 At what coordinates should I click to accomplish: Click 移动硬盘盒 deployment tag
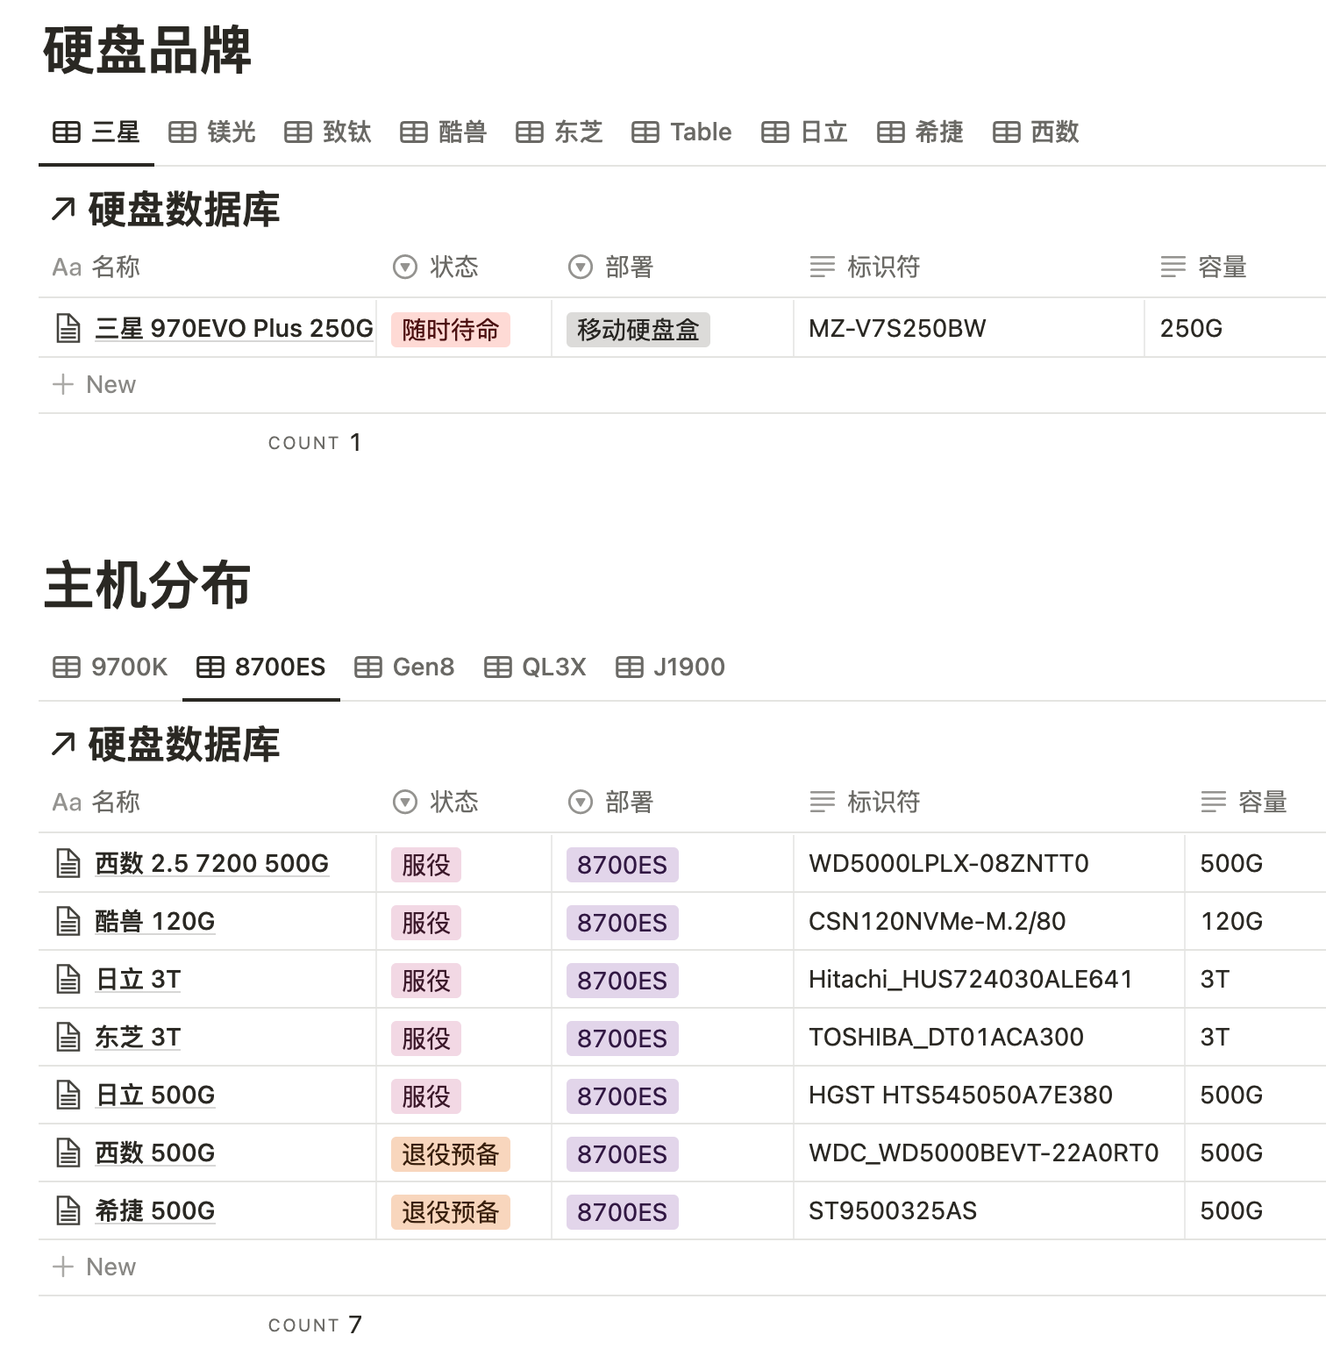click(638, 330)
